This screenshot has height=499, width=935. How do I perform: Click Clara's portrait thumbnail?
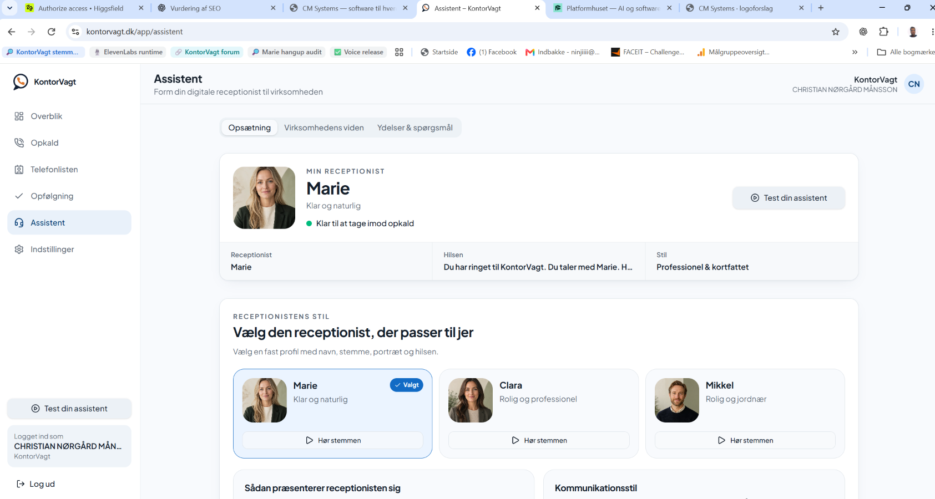pyautogui.click(x=471, y=400)
